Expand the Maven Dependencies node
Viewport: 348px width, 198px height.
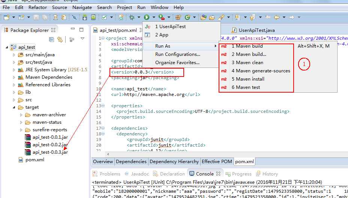tap(14, 78)
